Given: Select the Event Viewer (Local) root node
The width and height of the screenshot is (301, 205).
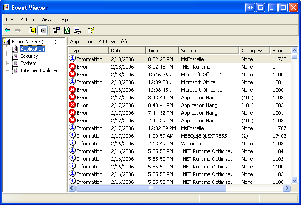Looking at the screenshot, I should click(x=33, y=42).
